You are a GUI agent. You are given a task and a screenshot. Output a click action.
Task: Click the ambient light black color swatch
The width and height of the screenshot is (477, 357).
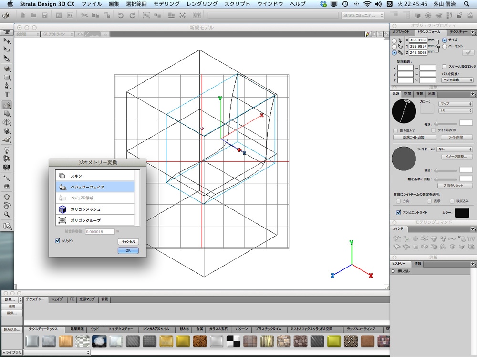click(x=462, y=213)
